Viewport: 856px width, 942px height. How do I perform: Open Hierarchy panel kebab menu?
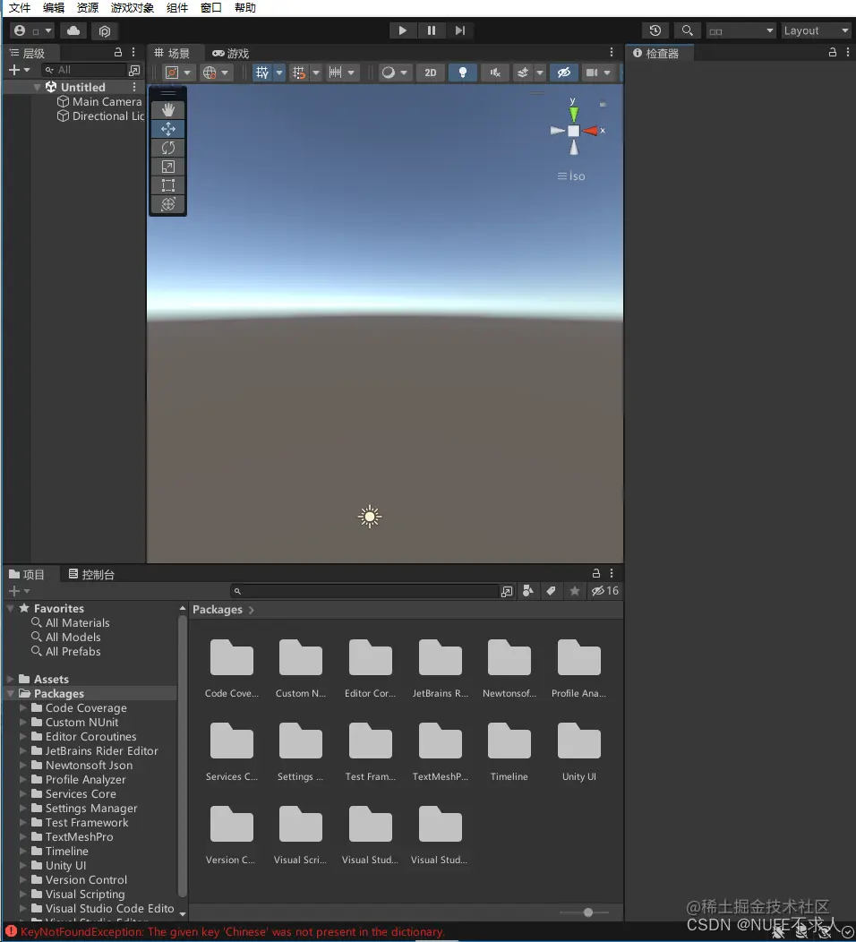point(133,52)
